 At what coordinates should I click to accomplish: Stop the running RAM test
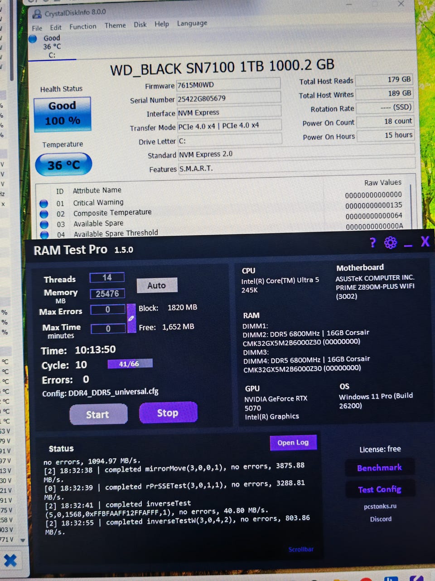pos(168,413)
